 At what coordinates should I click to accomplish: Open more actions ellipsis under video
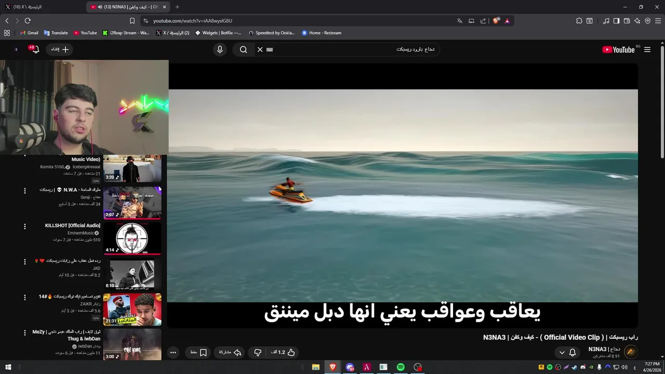click(x=173, y=352)
